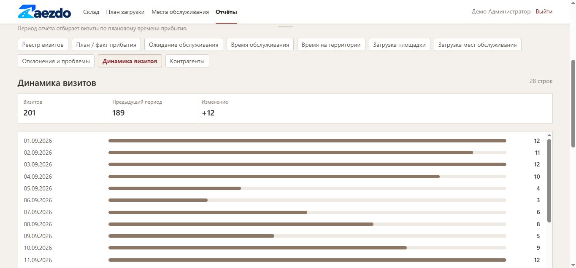Image resolution: width=576 pixels, height=268 pixels.
Task: Click the 07.09.2026 date label
Action: tap(38, 212)
